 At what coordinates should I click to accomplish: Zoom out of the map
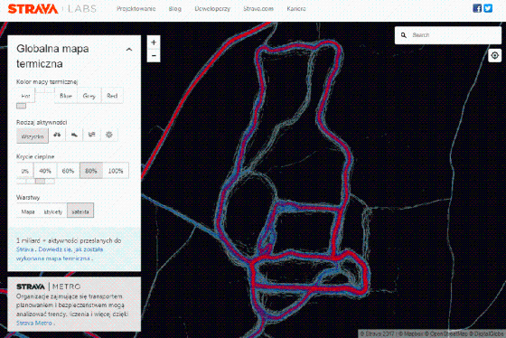coord(154,55)
